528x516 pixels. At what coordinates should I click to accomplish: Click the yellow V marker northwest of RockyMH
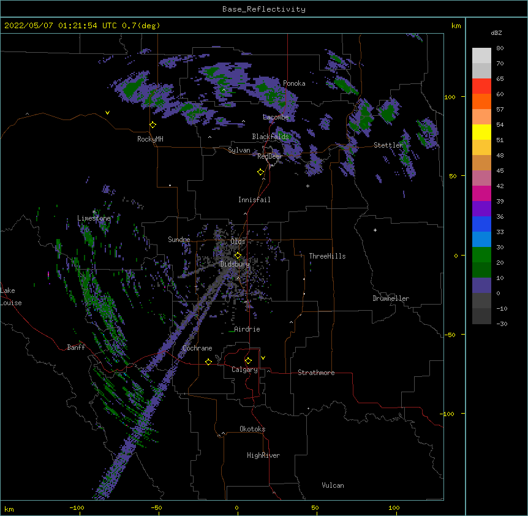(x=107, y=113)
